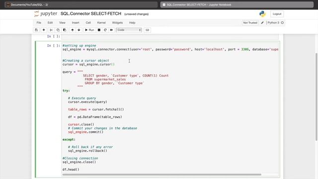Open the command palette keyboard icon
Screen dimensions: 318x179
tap(147, 30)
